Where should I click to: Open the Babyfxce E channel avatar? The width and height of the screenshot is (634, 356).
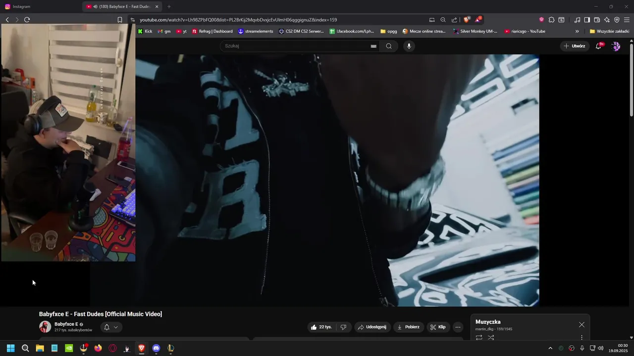pos(45,327)
